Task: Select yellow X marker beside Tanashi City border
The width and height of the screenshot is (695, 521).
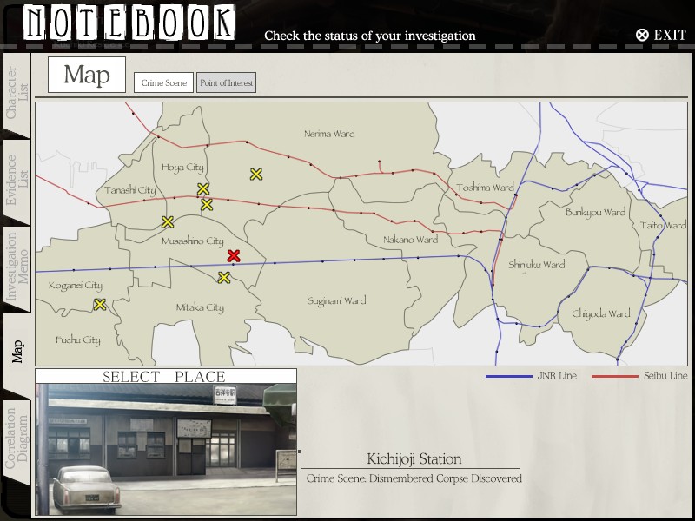Action: (x=167, y=222)
